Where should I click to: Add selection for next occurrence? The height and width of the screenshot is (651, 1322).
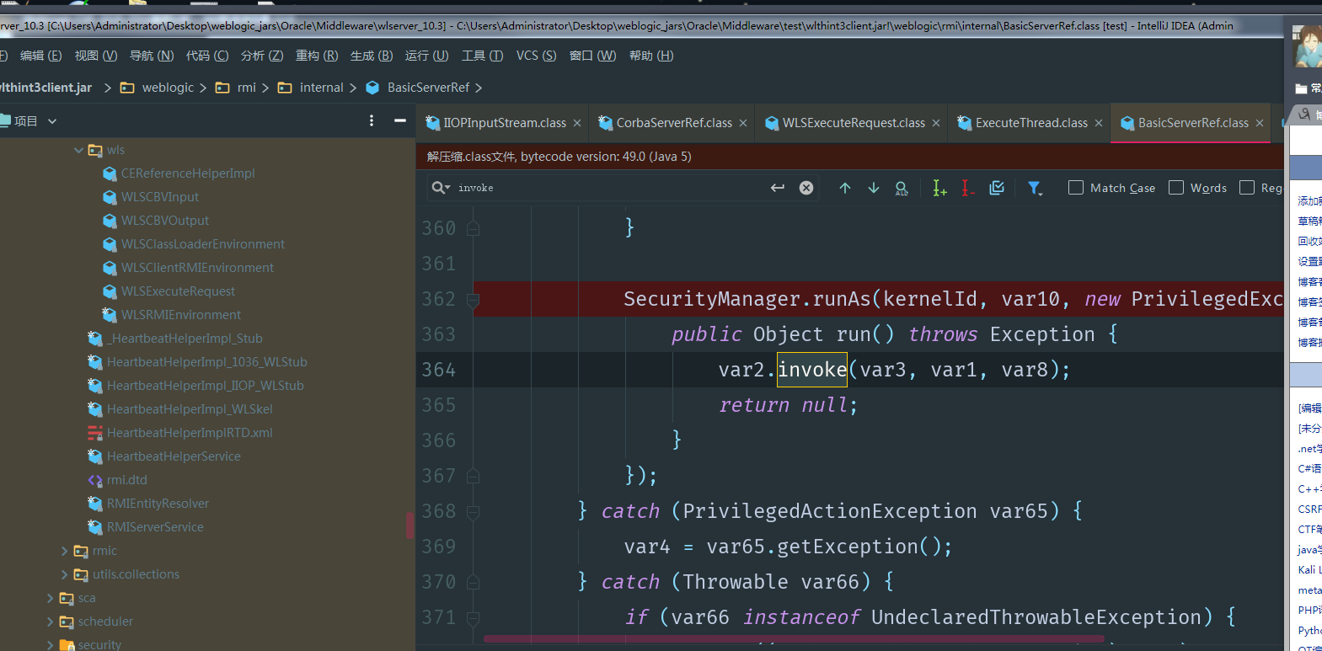[939, 188]
